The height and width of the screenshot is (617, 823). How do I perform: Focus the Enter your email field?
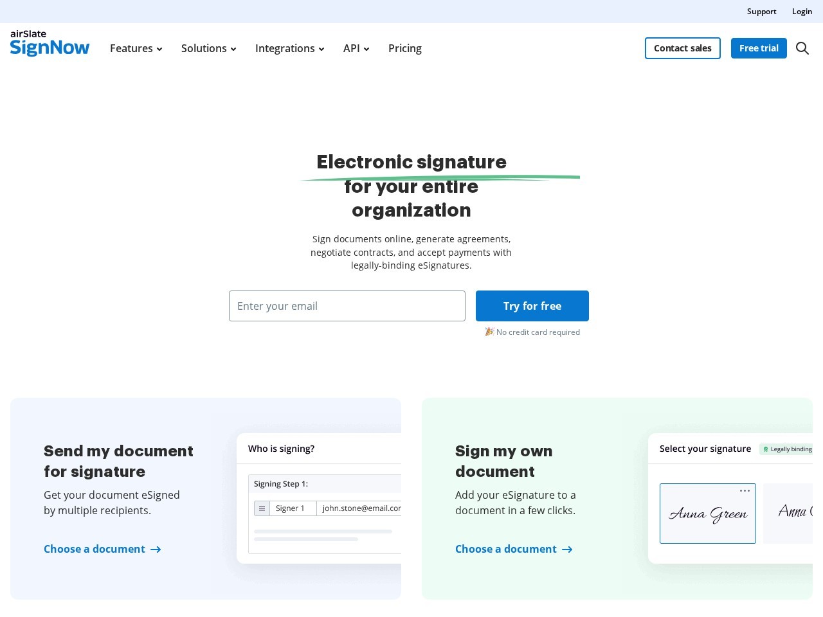click(347, 306)
